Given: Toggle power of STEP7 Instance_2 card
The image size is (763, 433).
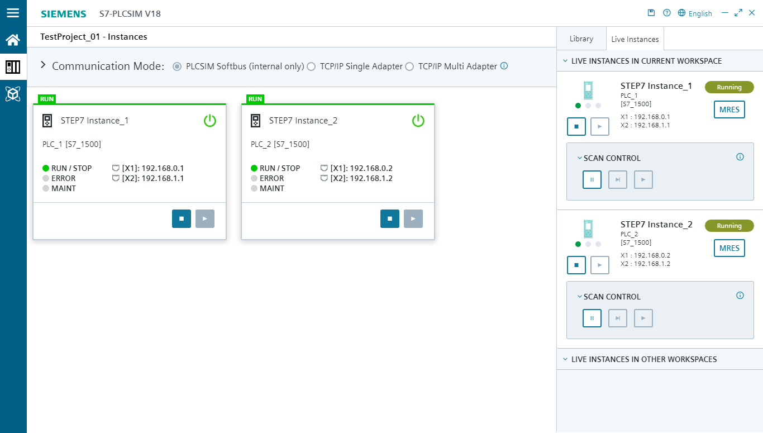Looking at the screenshot, I should [x=418, y=120].
